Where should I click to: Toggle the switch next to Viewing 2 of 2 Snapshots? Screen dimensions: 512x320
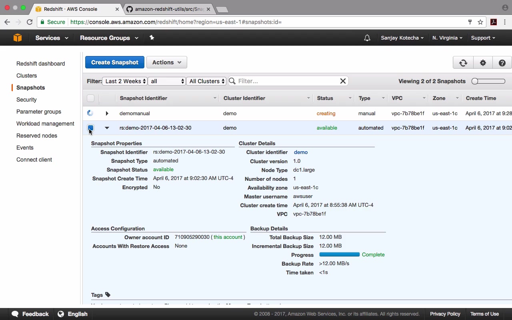coord(488,81)
